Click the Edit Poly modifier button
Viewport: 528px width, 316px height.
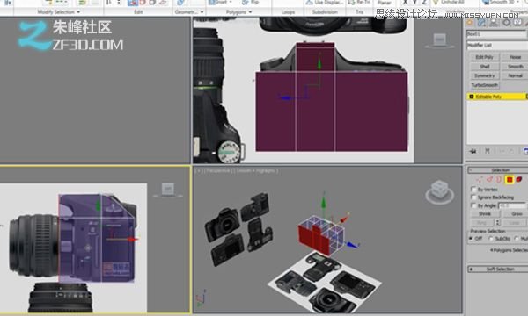click(485, 57)
